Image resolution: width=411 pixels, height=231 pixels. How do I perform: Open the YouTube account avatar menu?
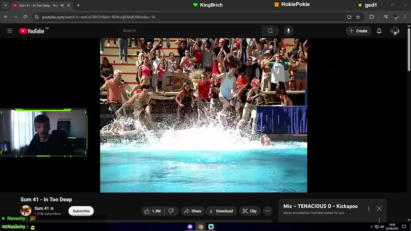(x=395, y=31)
